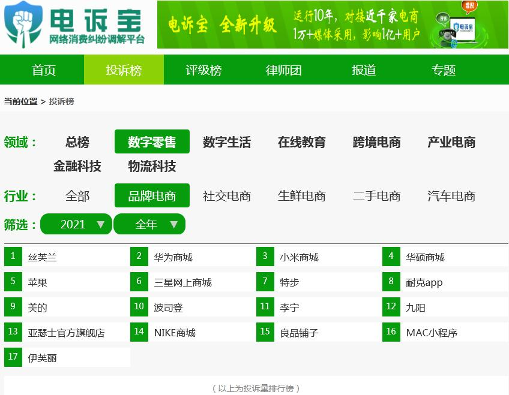This screenshot has width=509, height=395.
Task: Click the 波司登 ranking entry
Action: (193, 307)
